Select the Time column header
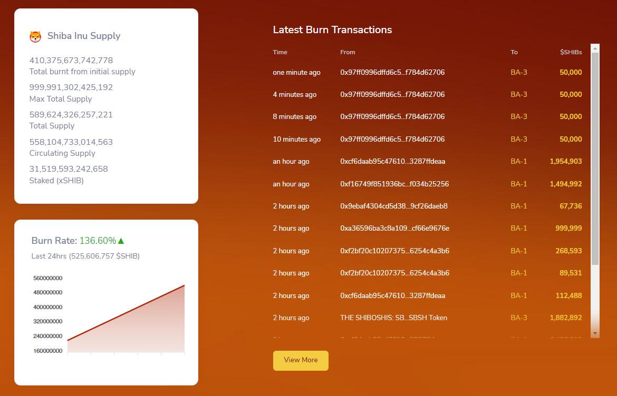 pos(280,52)
